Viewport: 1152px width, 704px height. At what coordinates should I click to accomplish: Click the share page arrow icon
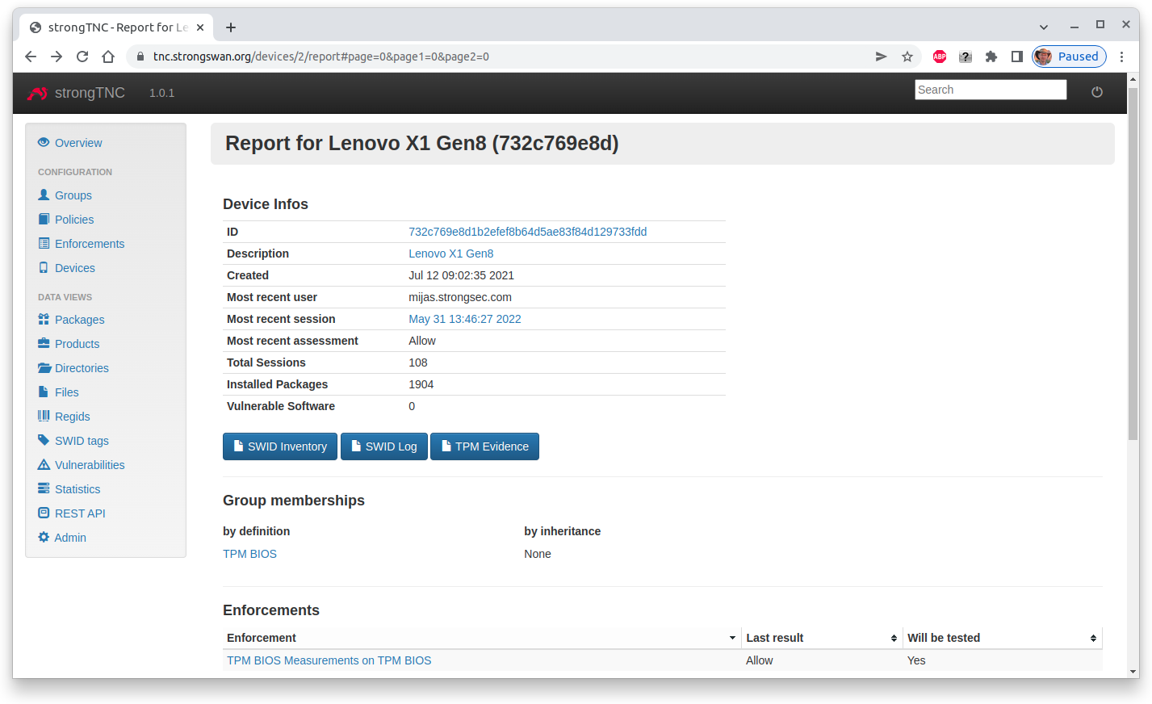[x=882, y=57]
